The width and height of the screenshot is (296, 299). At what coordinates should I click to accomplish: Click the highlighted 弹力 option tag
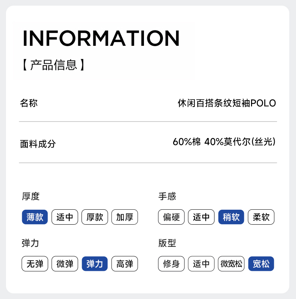pos(95,264)
